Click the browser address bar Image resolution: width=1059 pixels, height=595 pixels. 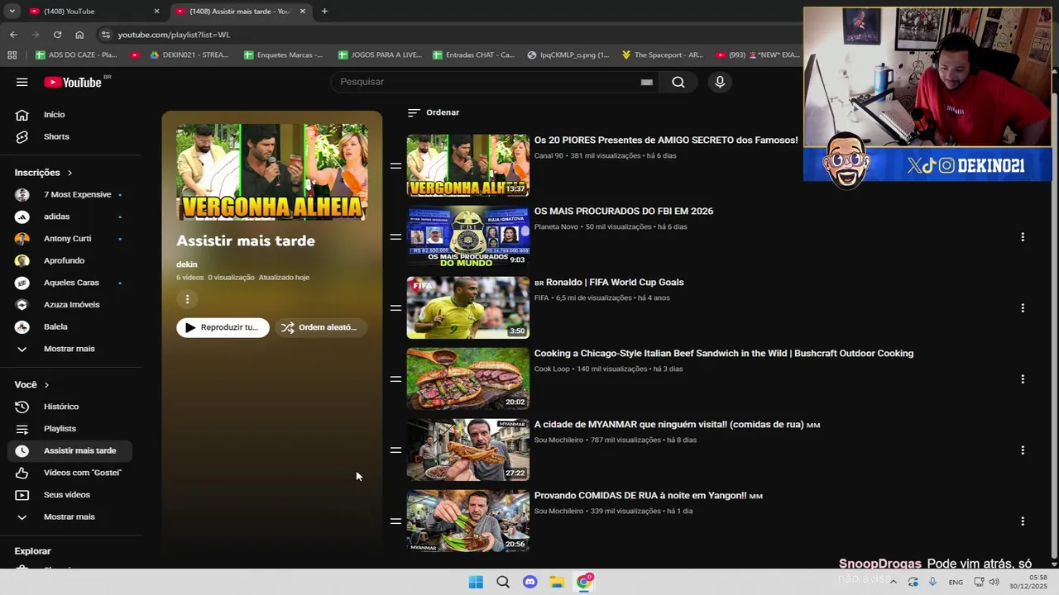[x=447, y=35]
